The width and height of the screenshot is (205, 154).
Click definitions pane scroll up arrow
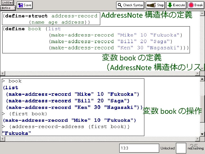coord(202,13)
